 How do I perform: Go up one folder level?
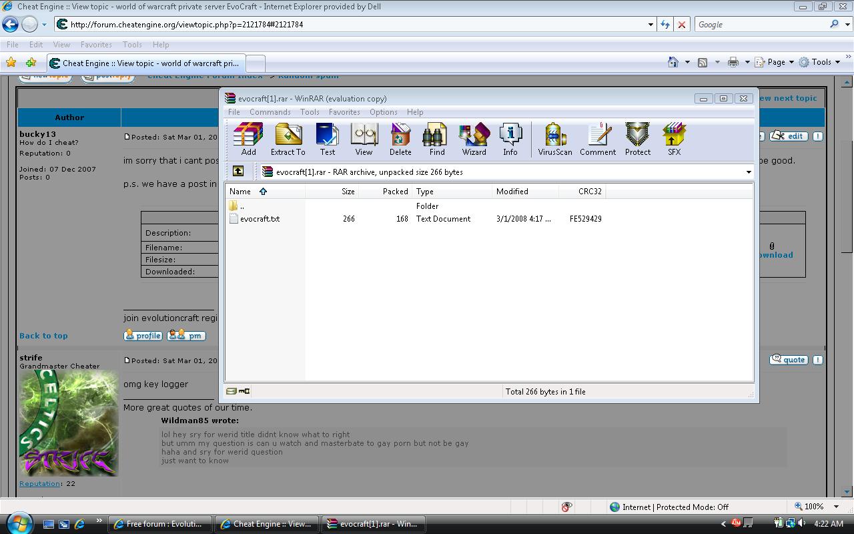(x=238, y=172)
